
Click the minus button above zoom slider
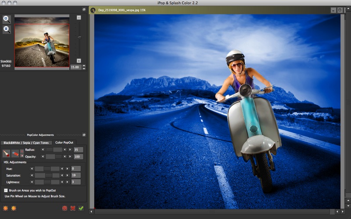coord(79,18)
